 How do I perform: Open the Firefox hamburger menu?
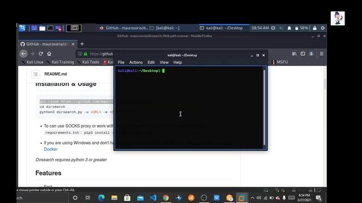pyautogui.click(x=322, y=54)
